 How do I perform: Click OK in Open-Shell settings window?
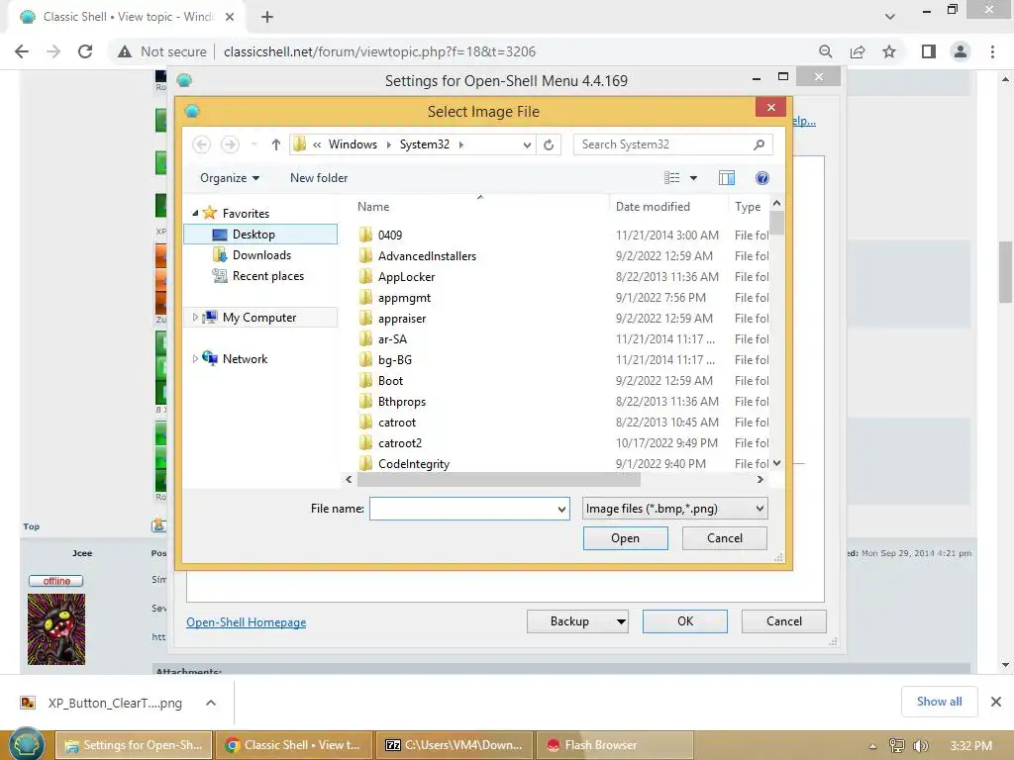click(x=685, y=621)
